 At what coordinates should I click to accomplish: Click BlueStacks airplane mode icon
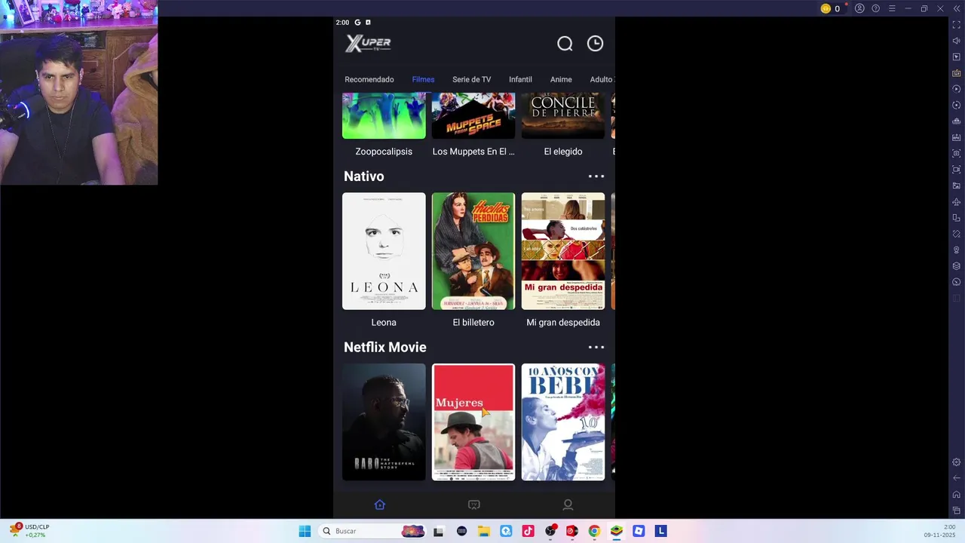coord(957,201)
